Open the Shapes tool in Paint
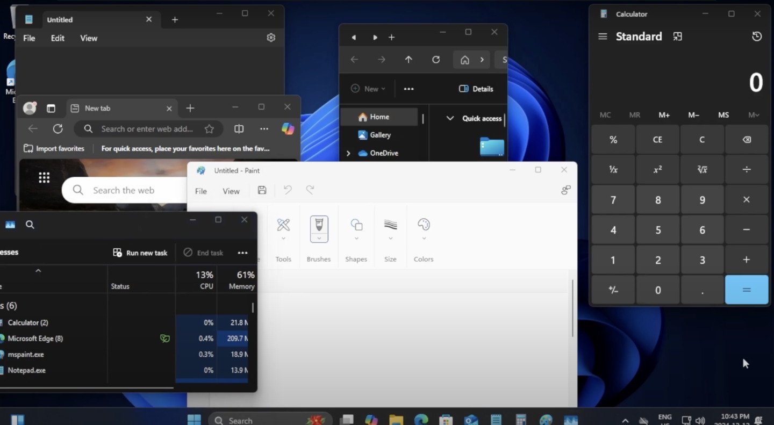This screenshot has height=425, width=774. (356, 228)
